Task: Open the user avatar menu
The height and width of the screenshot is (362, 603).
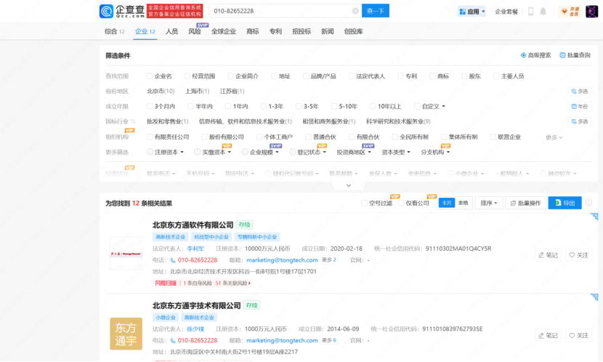Action: [592, 11]
